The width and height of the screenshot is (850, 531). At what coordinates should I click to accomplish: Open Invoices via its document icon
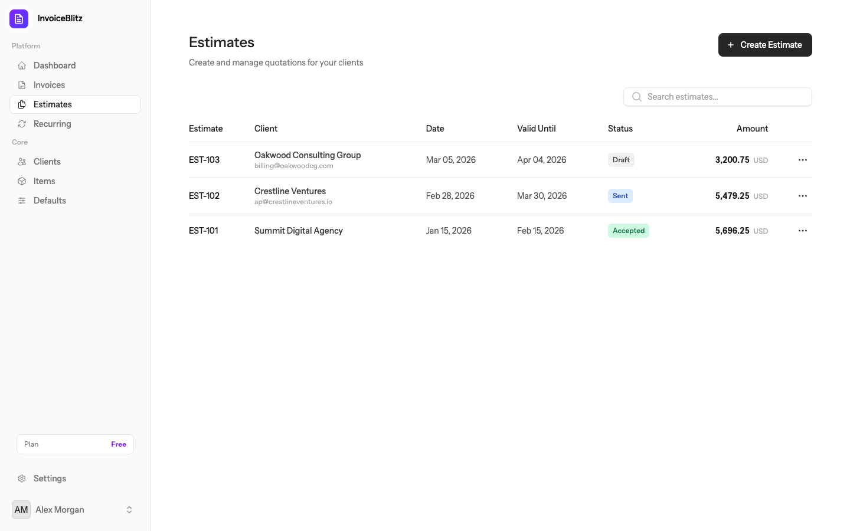pyautogui.click(x=22, y=84)
